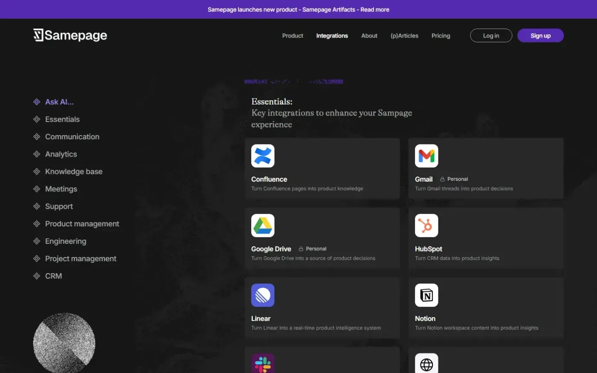Open the About page link
This screenshot has height=373, width=597.
pos(369,36)
